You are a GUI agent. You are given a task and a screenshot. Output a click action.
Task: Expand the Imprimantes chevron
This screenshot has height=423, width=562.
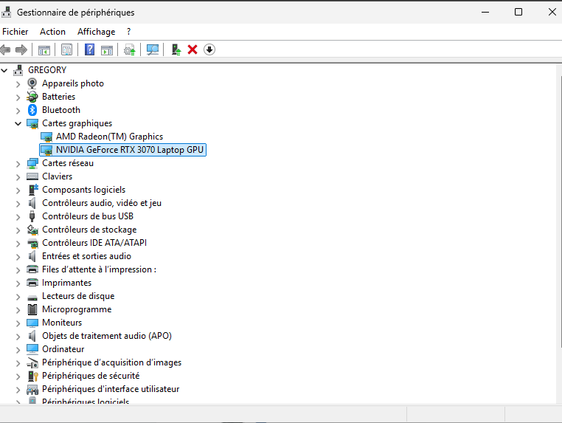click(18, 283)
